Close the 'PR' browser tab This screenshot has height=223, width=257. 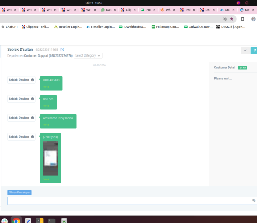[x=154, y=10]
